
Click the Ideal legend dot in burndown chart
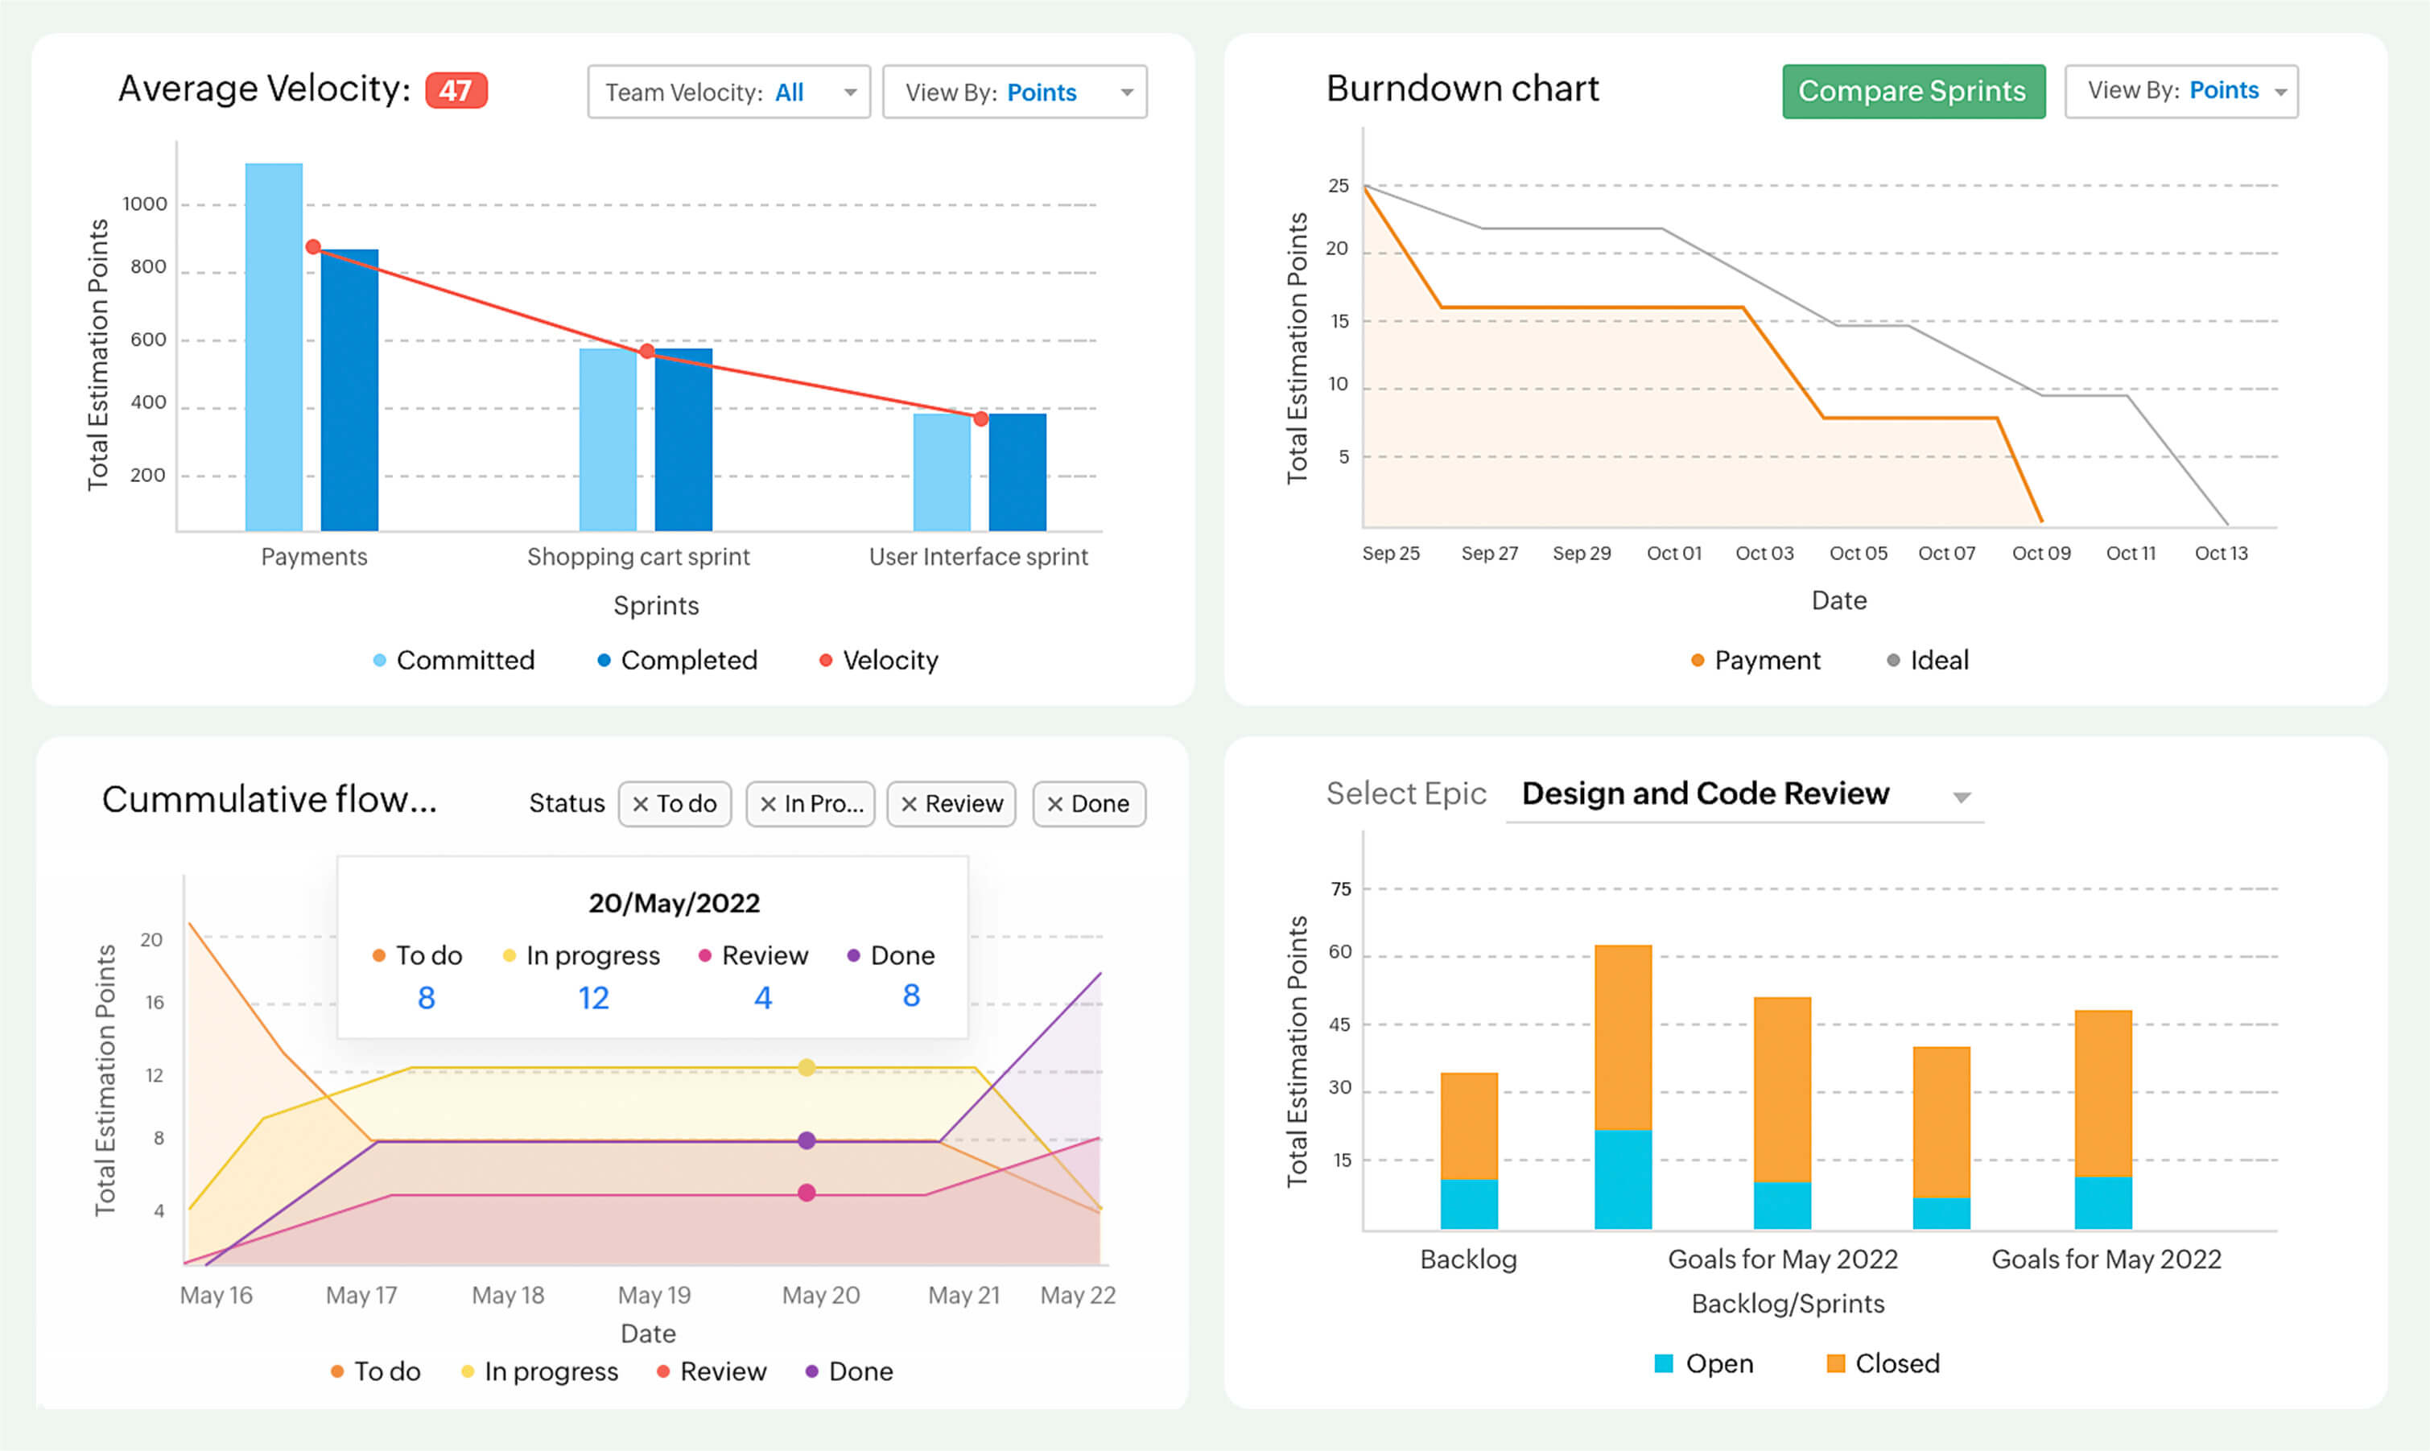[x=1893, y=660]
